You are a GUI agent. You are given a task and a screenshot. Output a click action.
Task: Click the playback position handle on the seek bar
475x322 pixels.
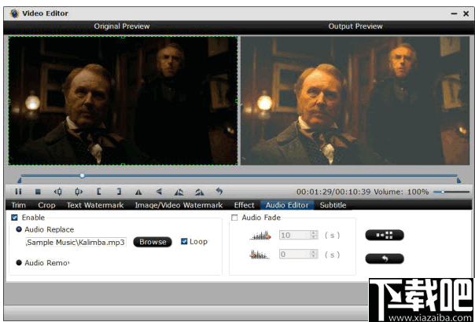[x=82, y=175]
